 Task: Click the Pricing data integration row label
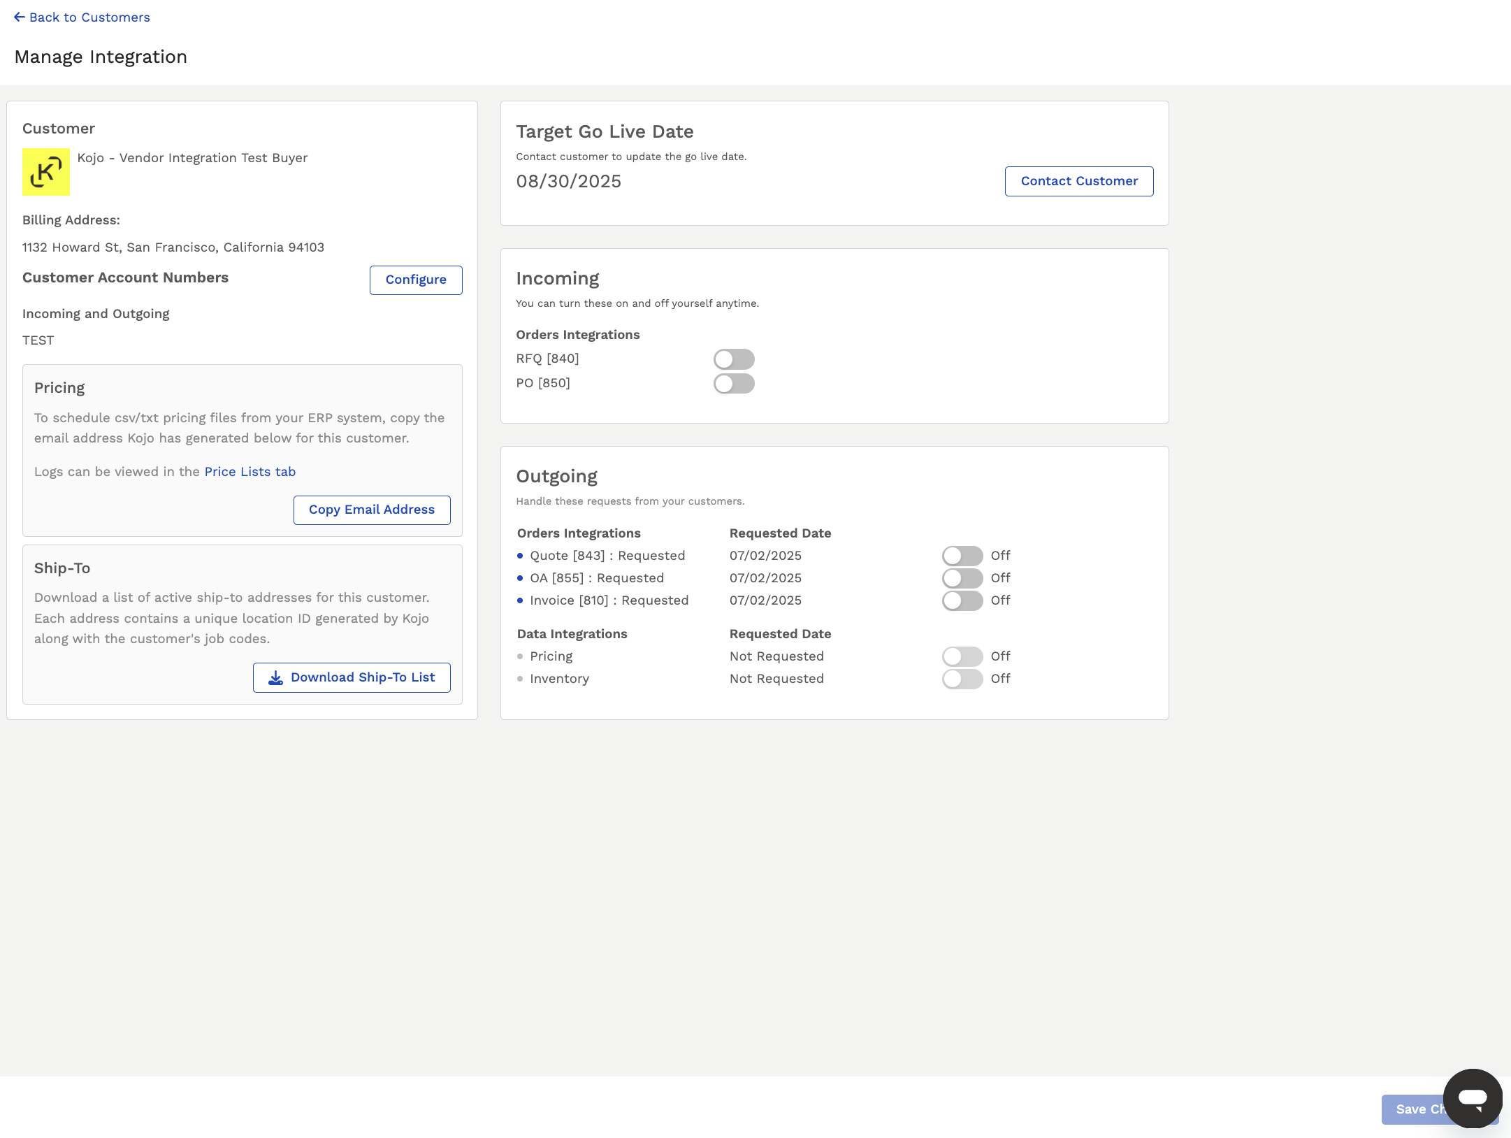click(x=551, y=656)
